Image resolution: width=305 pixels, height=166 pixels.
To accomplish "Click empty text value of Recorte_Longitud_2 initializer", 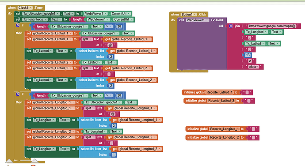I will point(253,138).
